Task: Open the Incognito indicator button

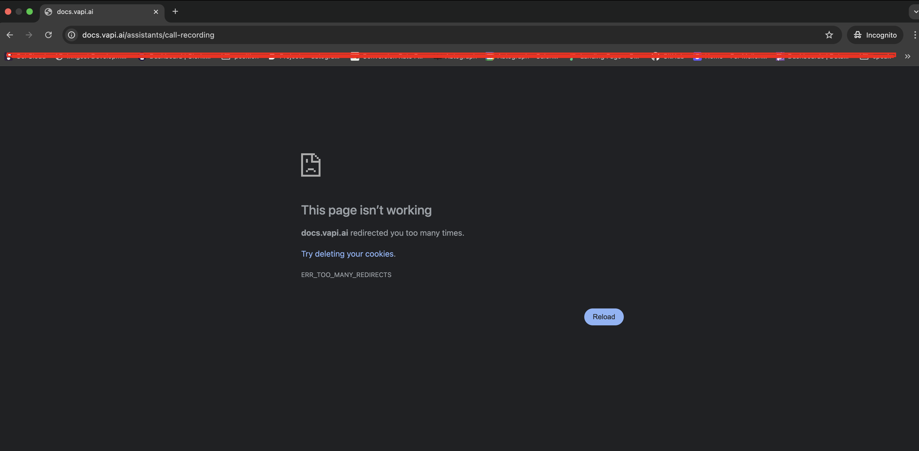Action: pos(875,35)
